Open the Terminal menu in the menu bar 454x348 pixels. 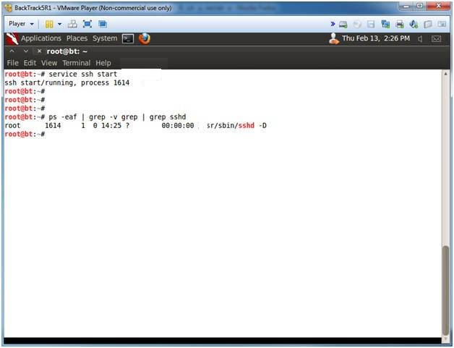(x=76, y=63)
